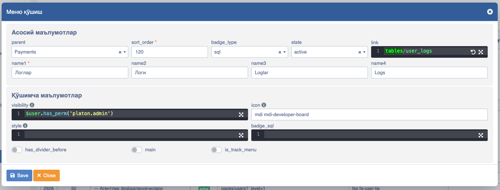Viewport: 500px width, 190px height.
Task: Clear the sql badge_type selection
Action: pyautogui.click(x=280, y=52)
